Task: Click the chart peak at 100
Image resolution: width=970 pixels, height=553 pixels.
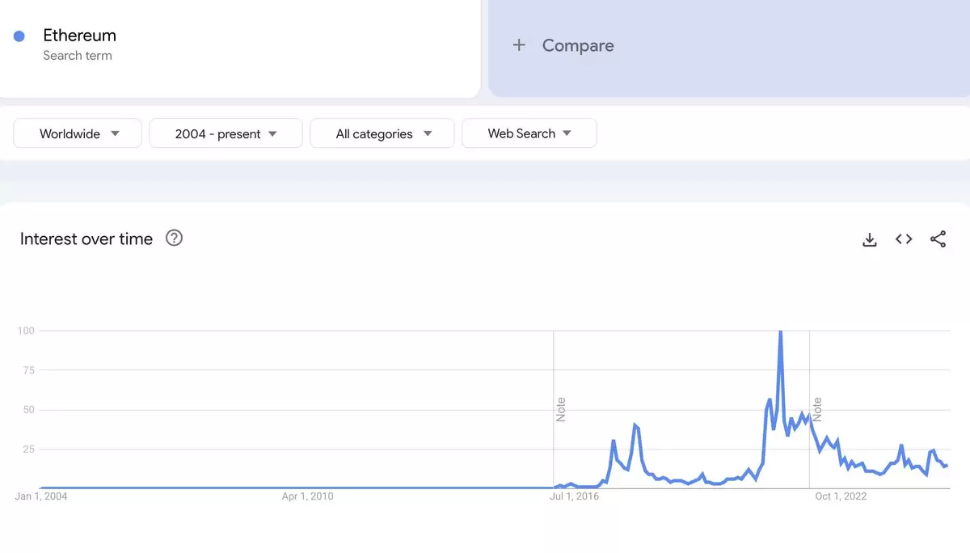Action: point(780,331)
